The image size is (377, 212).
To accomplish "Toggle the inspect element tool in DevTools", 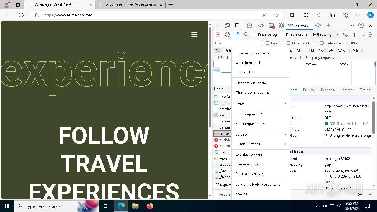I will pos(218,25).
